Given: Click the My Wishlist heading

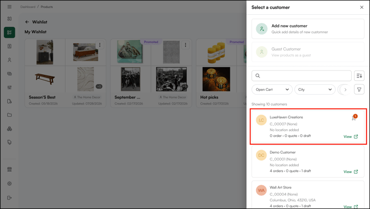Looking at the screenshot, I should (35, 32).
